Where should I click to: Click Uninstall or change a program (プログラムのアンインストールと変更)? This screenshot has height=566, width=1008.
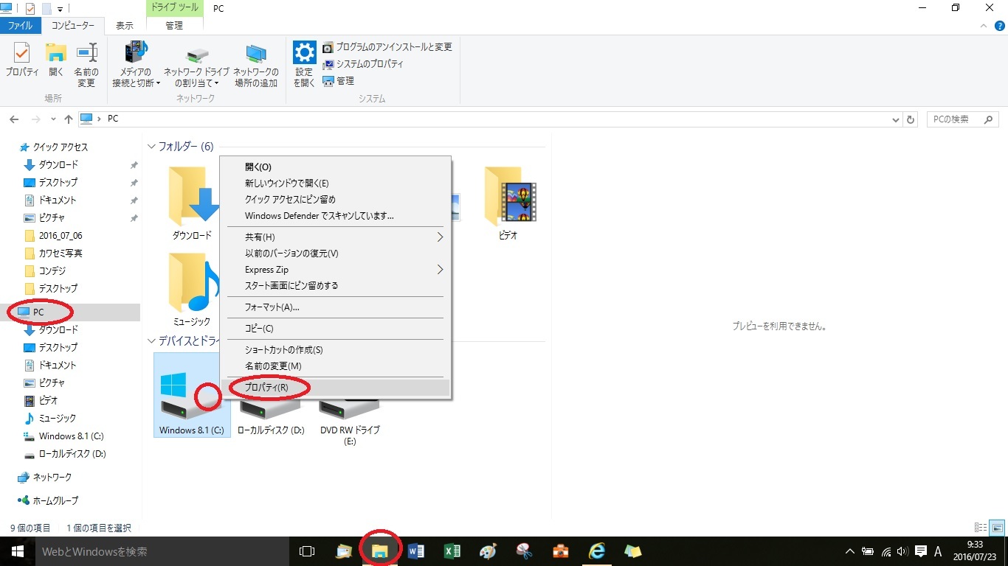[x=387, y=47]
